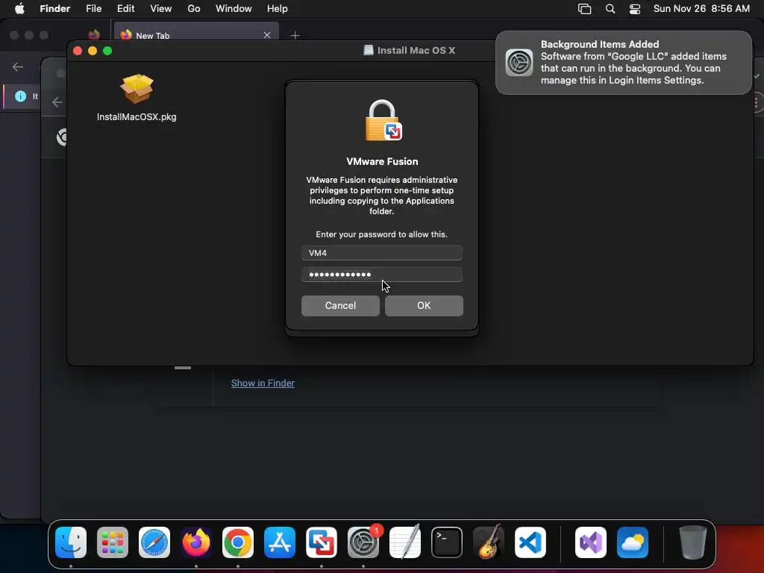Open the Edit menu
Viewport: 764px width, 573px height.
[x=125, y=9]
